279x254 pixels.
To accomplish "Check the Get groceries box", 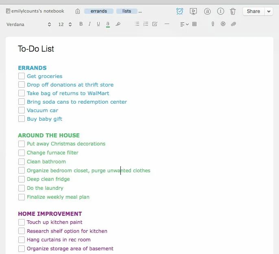I will point(22,76).
